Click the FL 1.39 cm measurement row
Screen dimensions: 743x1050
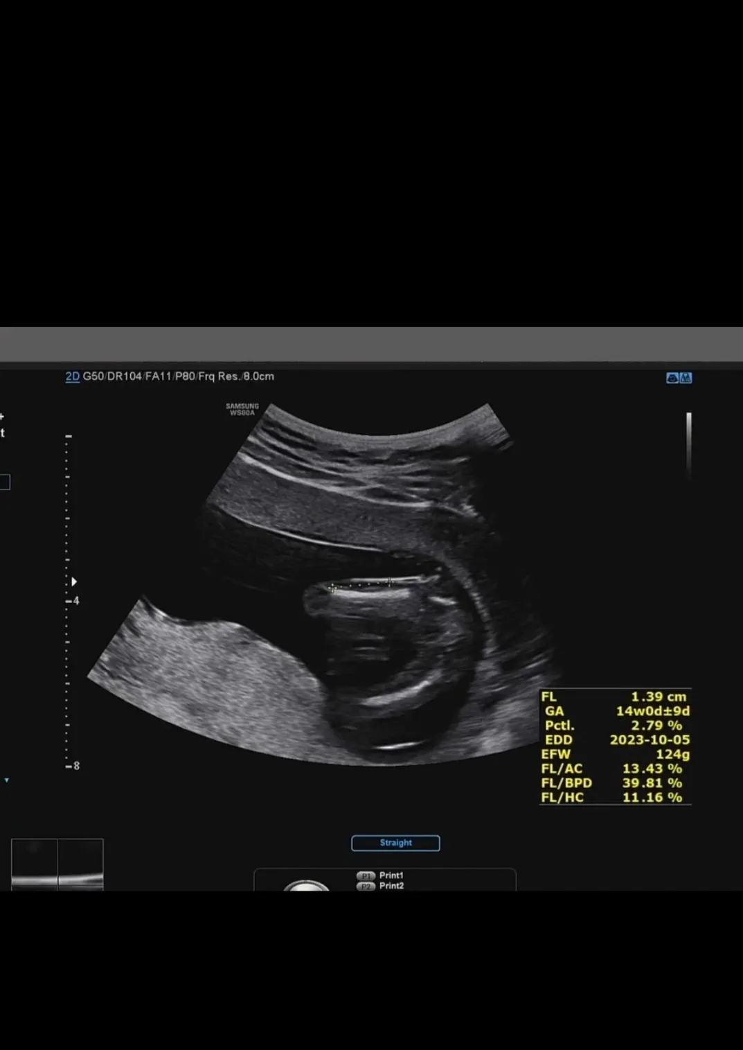(x=615, y=697)
